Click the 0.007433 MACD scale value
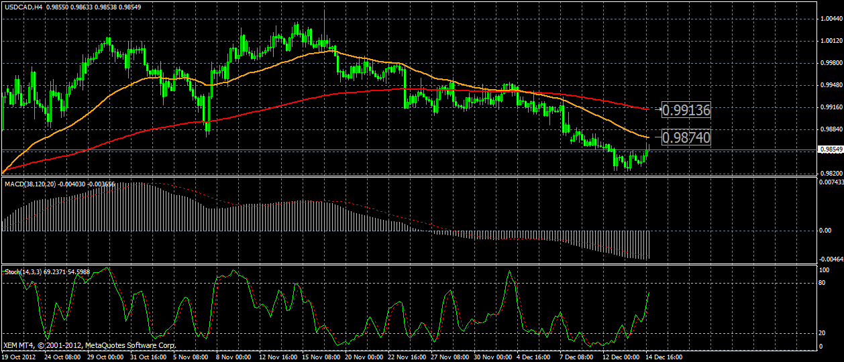Viewport: 844px width, 362px height. pos(831,182)
